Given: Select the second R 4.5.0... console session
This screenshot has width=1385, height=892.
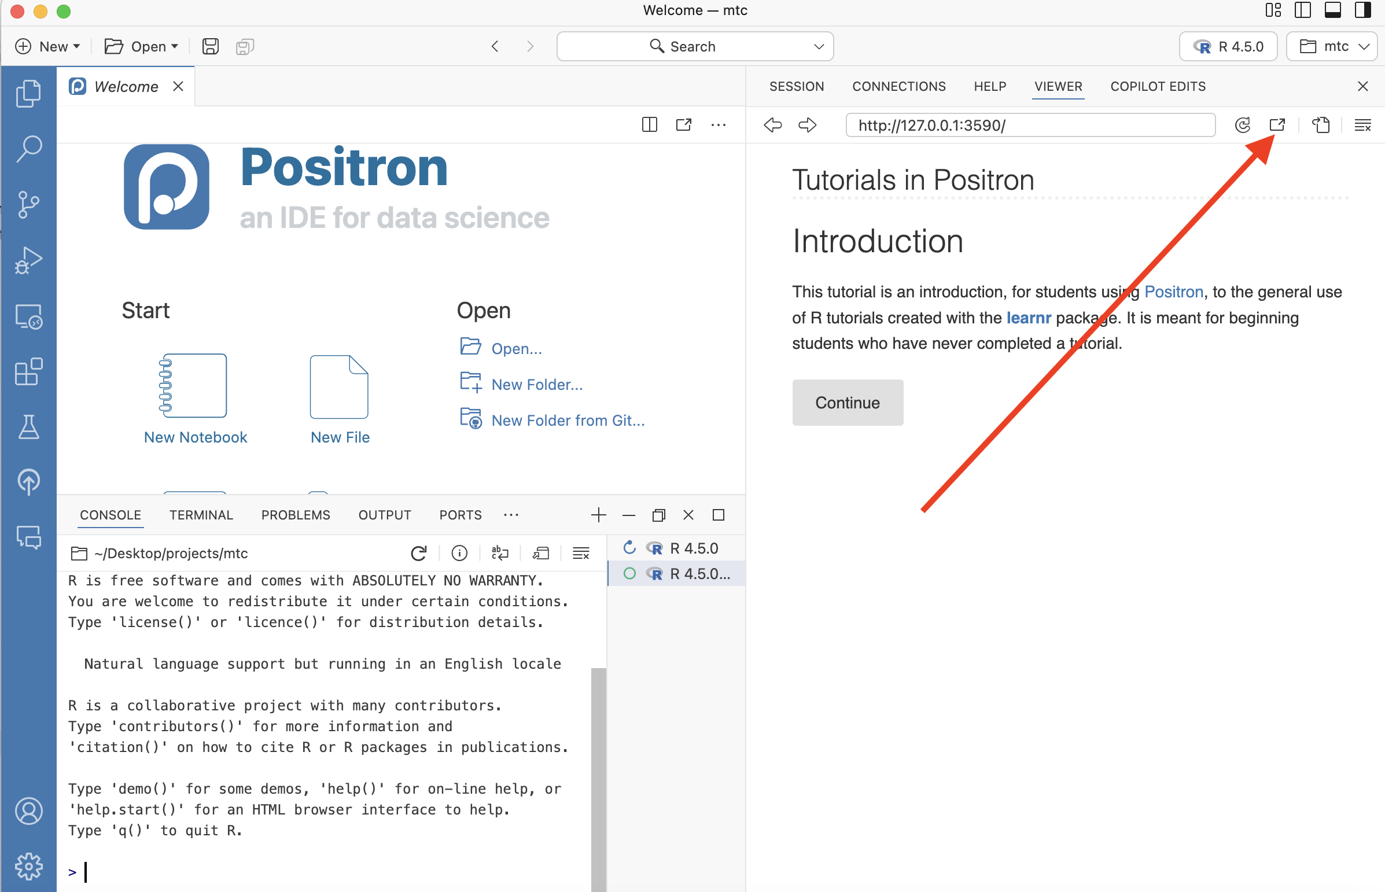Looking at the screenshot, I should point(676,573).
